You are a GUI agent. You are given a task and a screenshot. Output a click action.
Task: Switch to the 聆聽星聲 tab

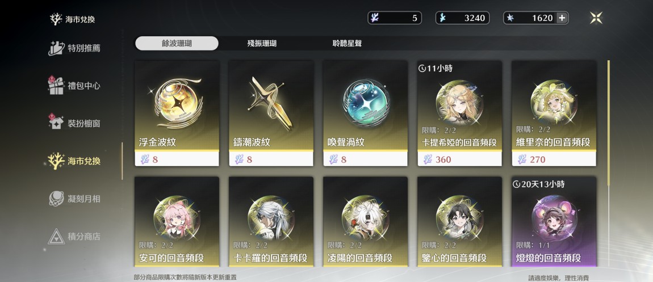[x=347, y=43]
